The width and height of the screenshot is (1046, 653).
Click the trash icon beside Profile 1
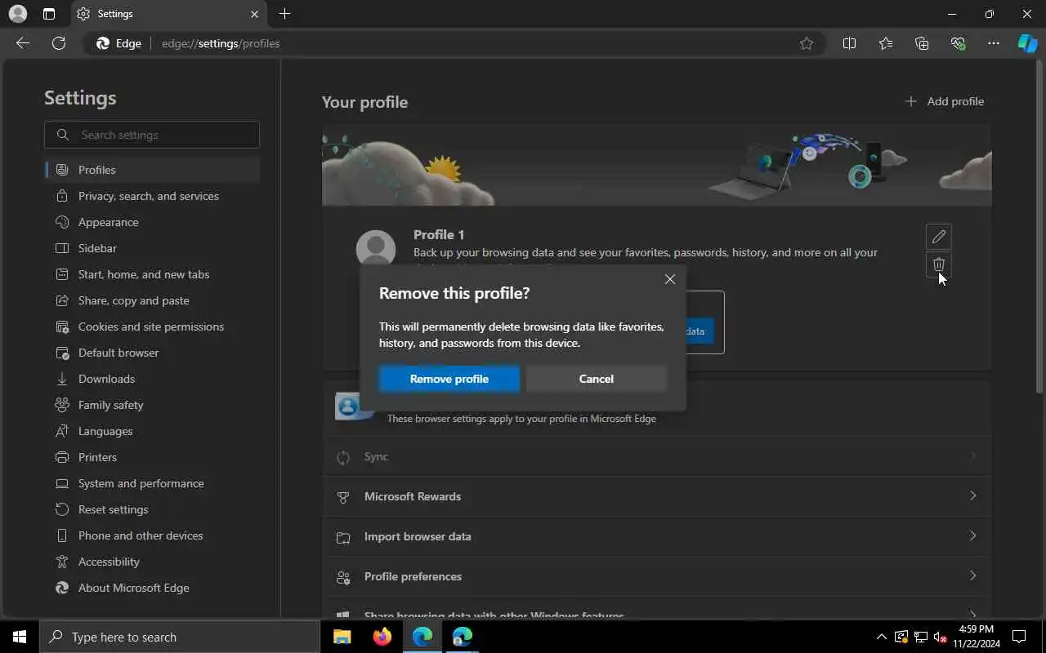coord(939,264)
